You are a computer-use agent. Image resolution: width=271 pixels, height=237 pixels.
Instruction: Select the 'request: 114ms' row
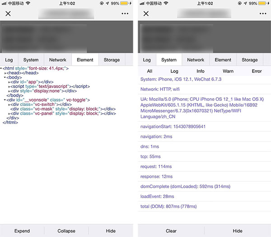coord(205,166)
